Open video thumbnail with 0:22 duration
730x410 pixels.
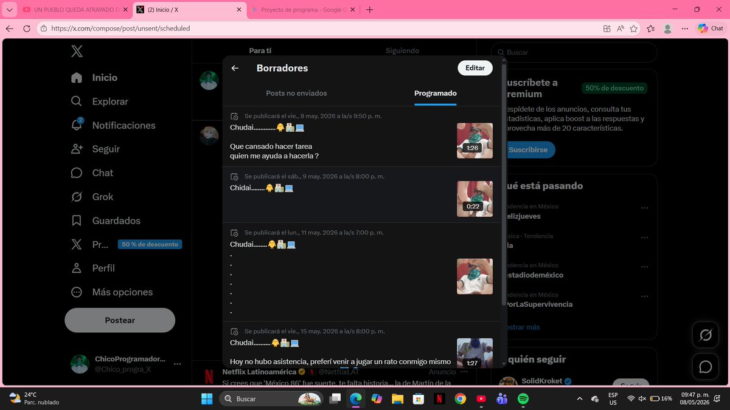click(474, 199)
